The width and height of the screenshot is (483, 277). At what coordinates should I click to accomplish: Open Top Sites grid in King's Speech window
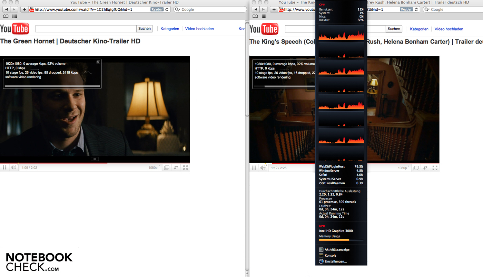tap(264, 16)
